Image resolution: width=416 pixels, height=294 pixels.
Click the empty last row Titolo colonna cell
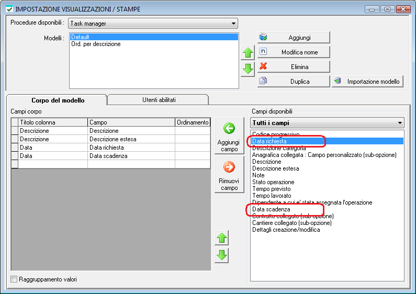coord(53,164)
